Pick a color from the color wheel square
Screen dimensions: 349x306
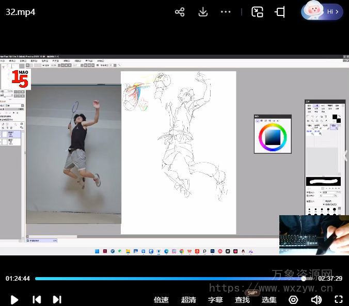coord(273,137)
